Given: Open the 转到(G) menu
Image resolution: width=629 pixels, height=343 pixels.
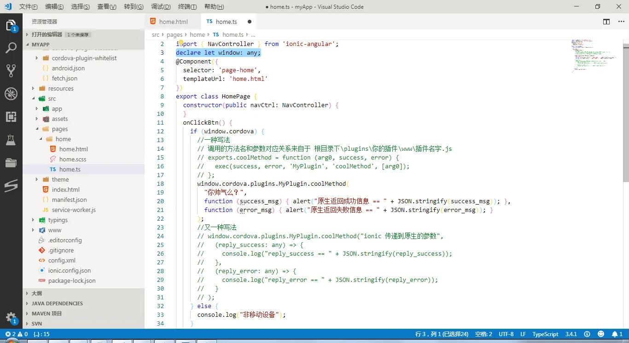Looking at the screenshot, I should (134, 7).
